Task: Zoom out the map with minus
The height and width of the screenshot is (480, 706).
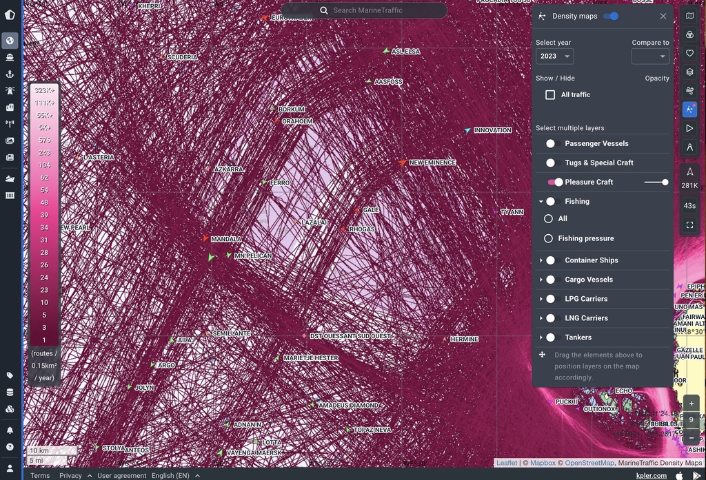Action: (691, 438)
